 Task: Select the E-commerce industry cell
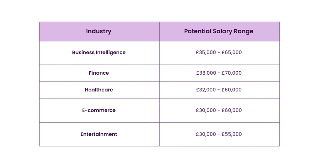point(99,111)
